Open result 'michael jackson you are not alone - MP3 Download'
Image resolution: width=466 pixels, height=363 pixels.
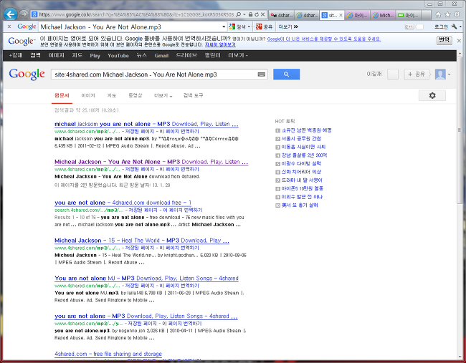point(146,124)
